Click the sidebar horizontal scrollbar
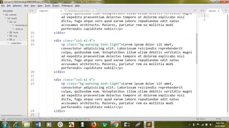The height and width of the screenshot is (128, 229). tap(11, 115)
